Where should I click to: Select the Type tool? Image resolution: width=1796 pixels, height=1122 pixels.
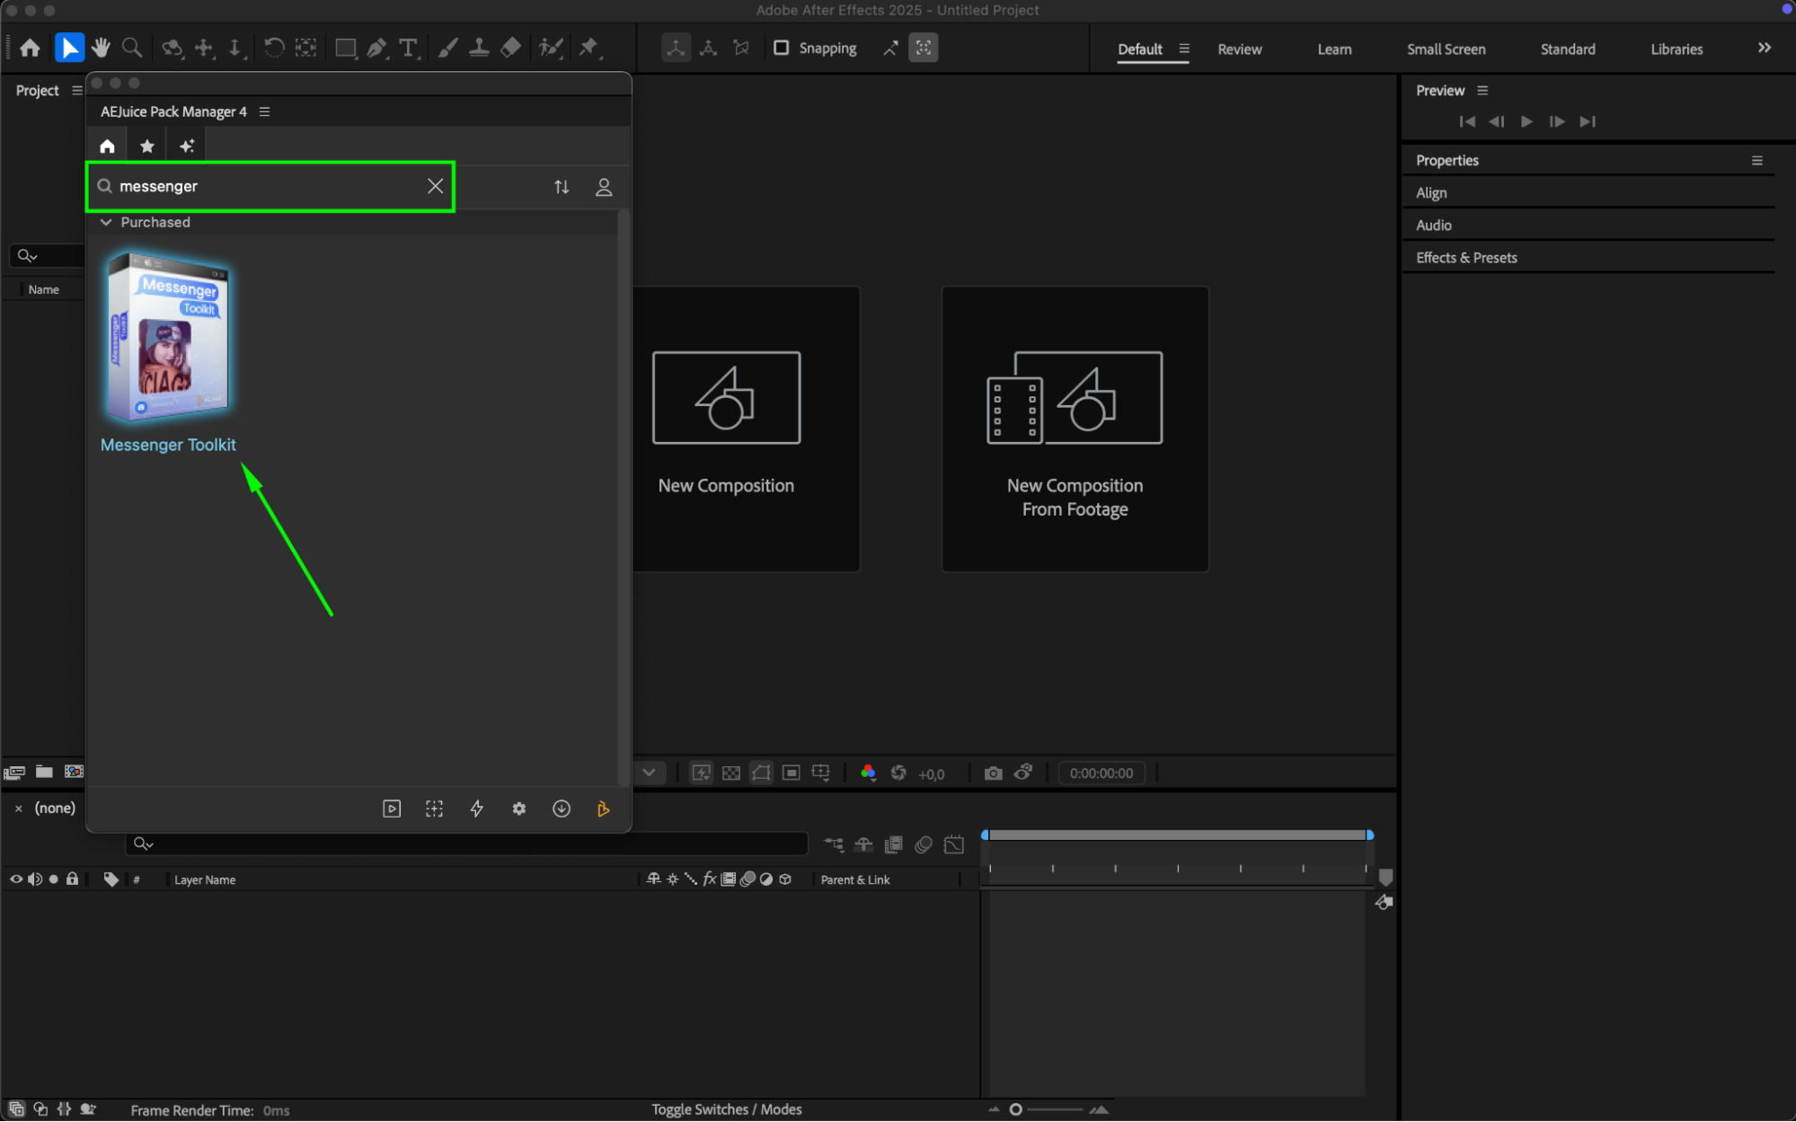click(408, 48)
